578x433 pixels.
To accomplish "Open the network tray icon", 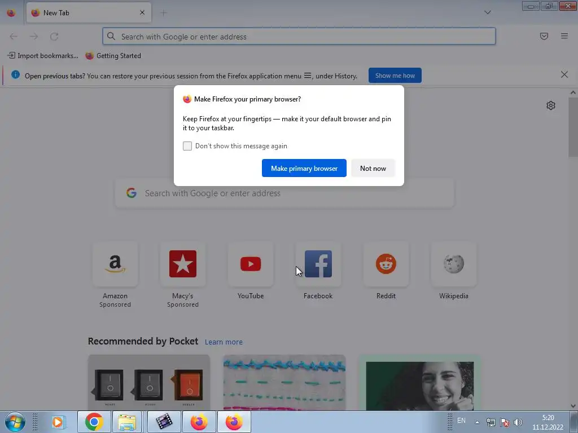I will (491, 422).
